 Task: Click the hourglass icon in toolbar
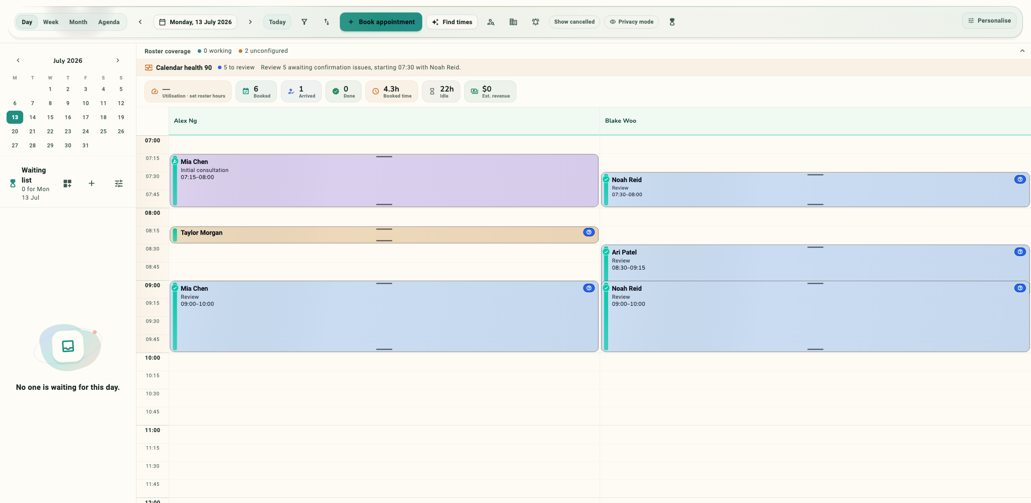click(672, 22)
